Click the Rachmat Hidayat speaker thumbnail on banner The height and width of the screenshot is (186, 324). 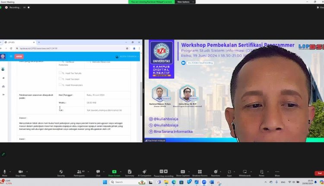pyautogui.click(x=160, y=93)
